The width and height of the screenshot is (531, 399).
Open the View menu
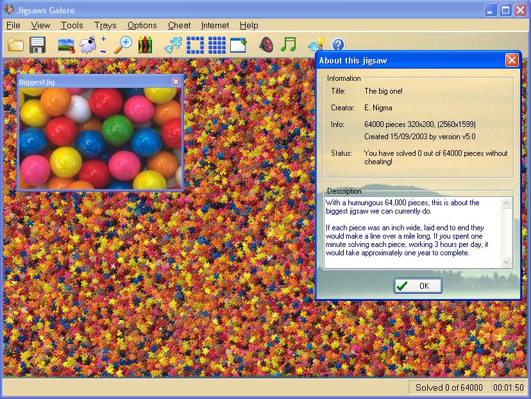click(x=40, y=26)
